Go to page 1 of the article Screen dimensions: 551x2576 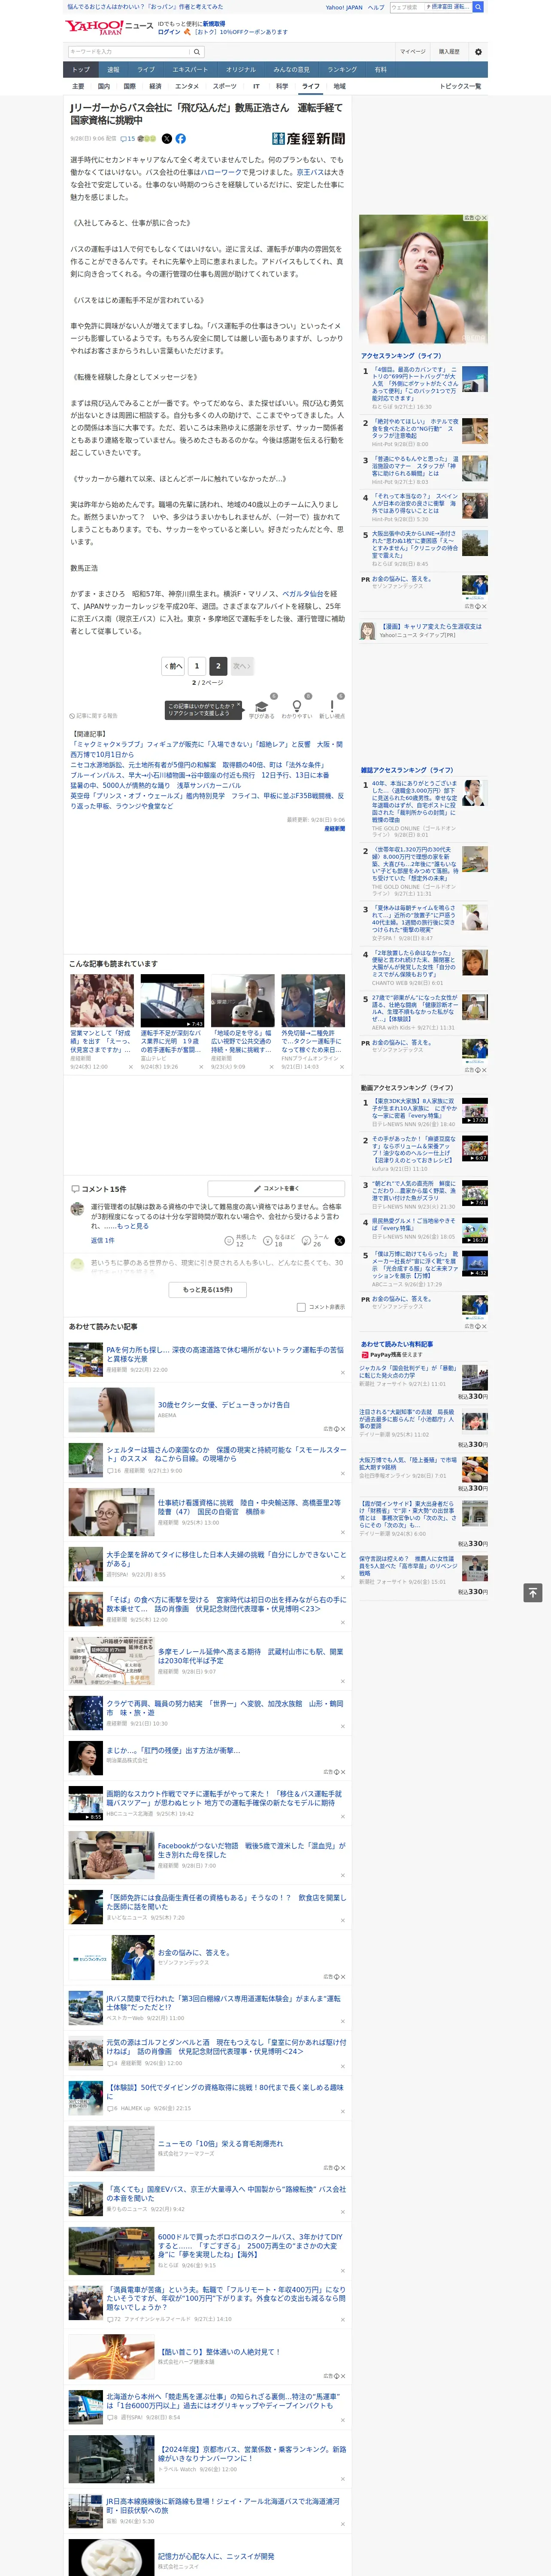[196, 666]
